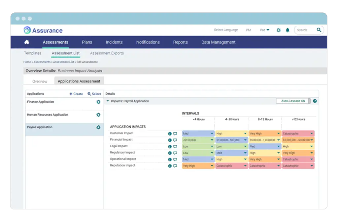Open gear menu for Finance Application
338x221 pixels.
pyautogui.click(x=98, y=102)
